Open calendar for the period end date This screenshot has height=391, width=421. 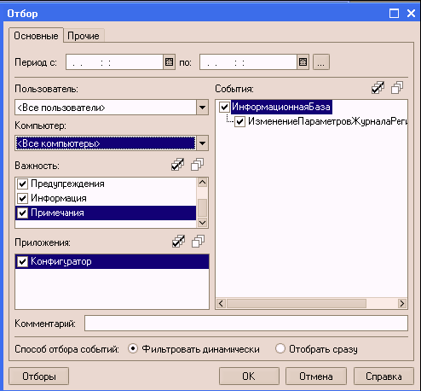pyautogui.click(x=303, y=62)
